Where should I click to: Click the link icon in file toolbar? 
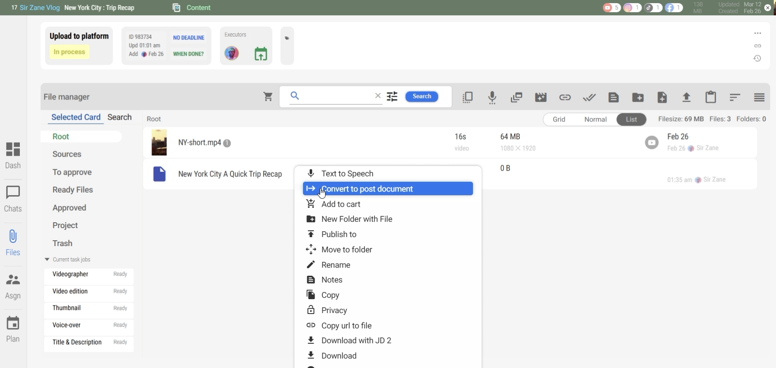click(565, 98)
